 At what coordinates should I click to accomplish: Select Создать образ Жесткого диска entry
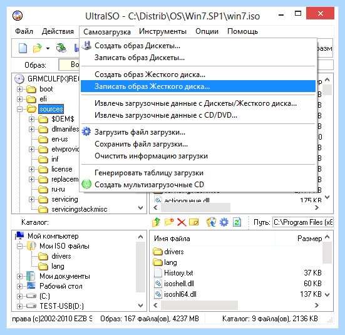198,75
